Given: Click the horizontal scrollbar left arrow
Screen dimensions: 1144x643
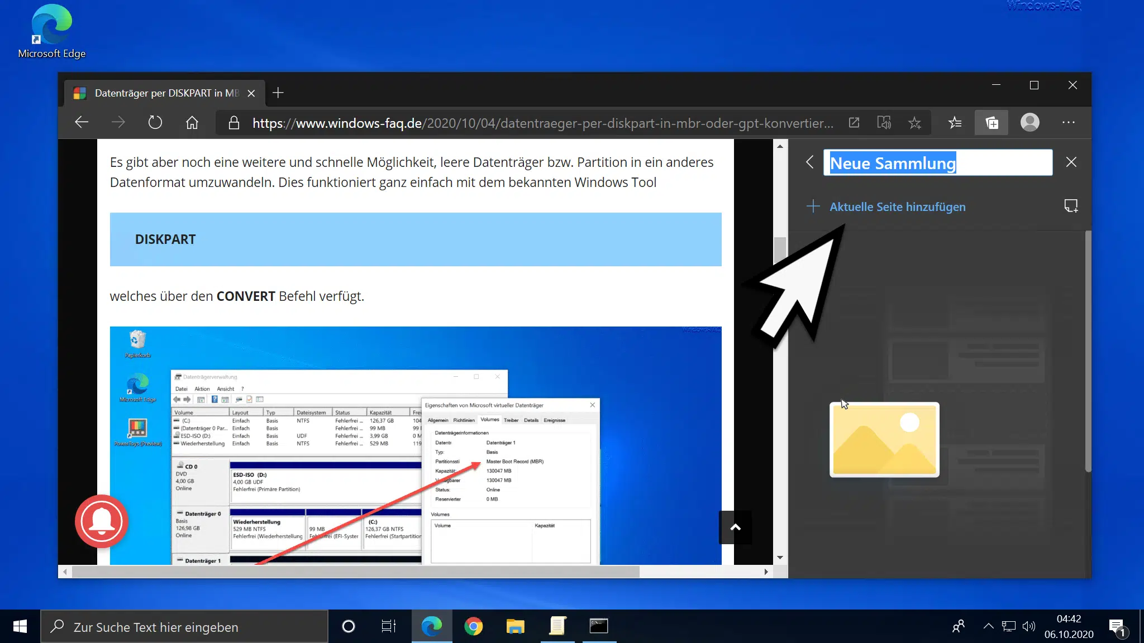Looking at the screenshot, I should pos(65,572).
